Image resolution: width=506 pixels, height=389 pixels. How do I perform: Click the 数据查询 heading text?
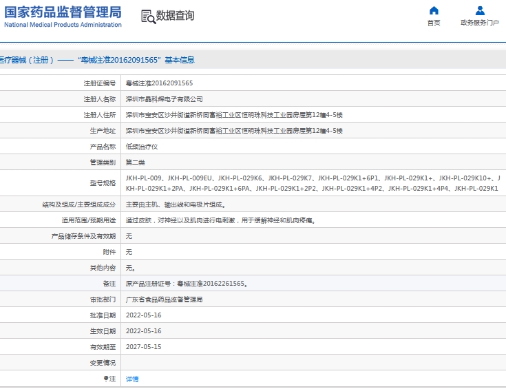click(x=176, y=15)
